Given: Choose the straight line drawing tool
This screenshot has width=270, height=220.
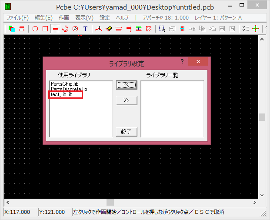Looking at the screenshot, I should pyautogui.click(x=55, y=29).
